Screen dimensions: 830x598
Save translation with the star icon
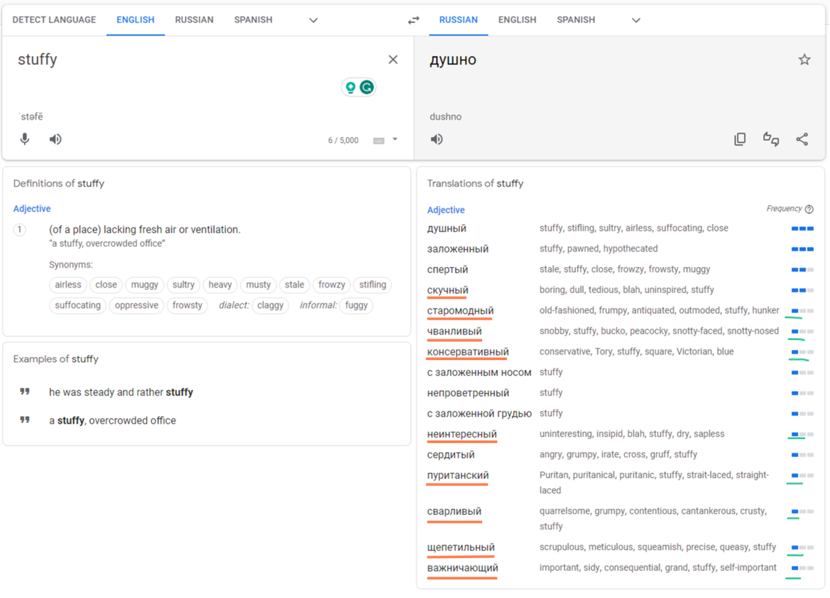pyautogui.click(x=804, y=59)
